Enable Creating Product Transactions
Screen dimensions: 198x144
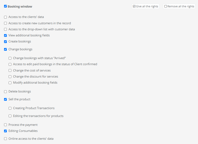[10, 108]
